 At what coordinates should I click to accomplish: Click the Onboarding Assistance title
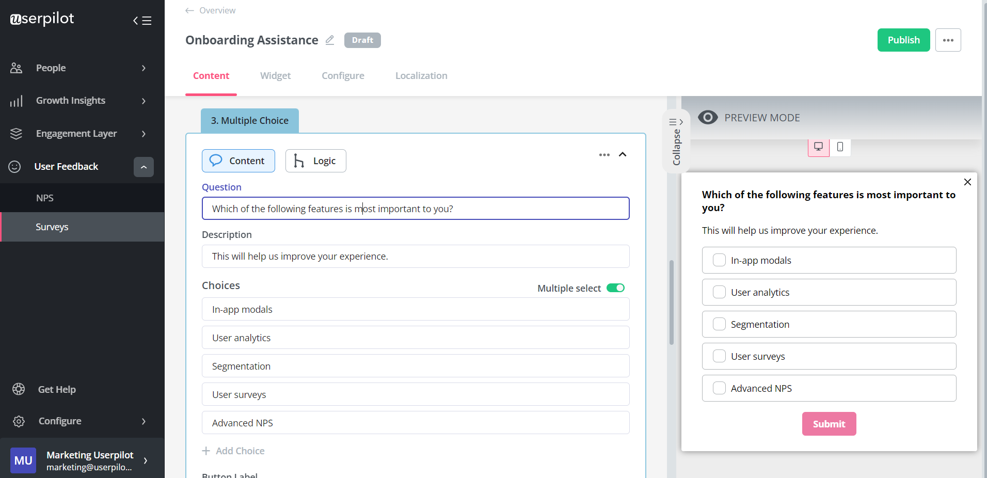pyautogui.click(x=252, y=40)
